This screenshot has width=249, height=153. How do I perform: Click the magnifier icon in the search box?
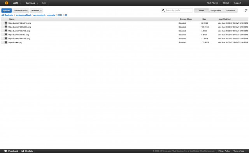coord(163,10)
